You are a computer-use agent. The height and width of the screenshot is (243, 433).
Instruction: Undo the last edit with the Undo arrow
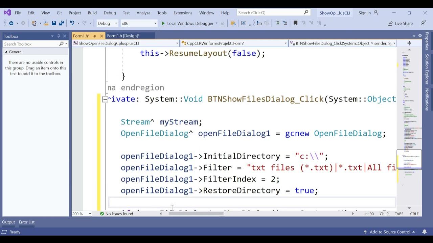(x=72, y=23)
